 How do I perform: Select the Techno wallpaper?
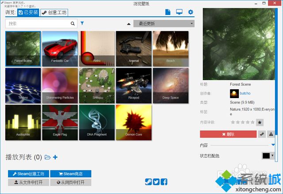(23, 86)
